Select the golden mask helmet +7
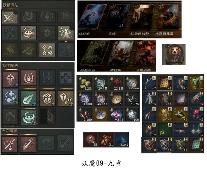Image resolution: width=207 pixels, height=174 pixels. point(165,114)
